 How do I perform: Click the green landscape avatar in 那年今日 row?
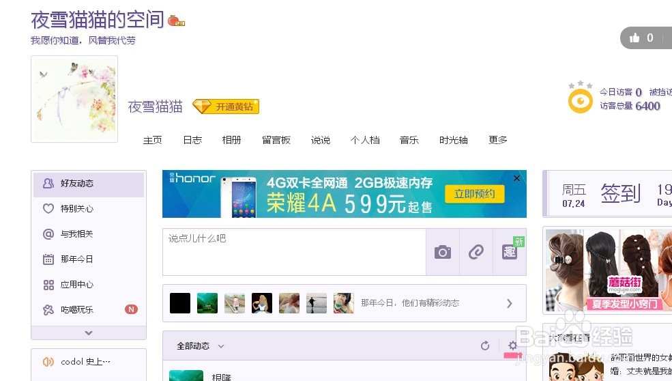(207, 303)
